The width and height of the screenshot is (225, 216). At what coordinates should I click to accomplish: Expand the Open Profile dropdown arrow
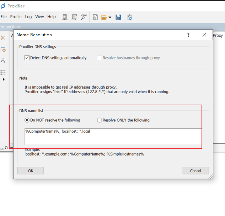110,17
